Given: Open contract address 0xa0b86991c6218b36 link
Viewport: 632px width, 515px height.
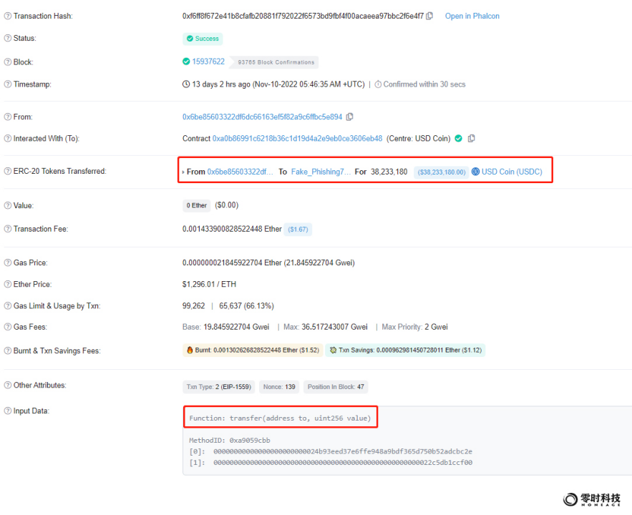Looking at the screenshot, I should pos(297,138).
